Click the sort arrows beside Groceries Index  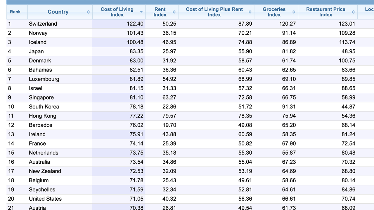(294, 12)
